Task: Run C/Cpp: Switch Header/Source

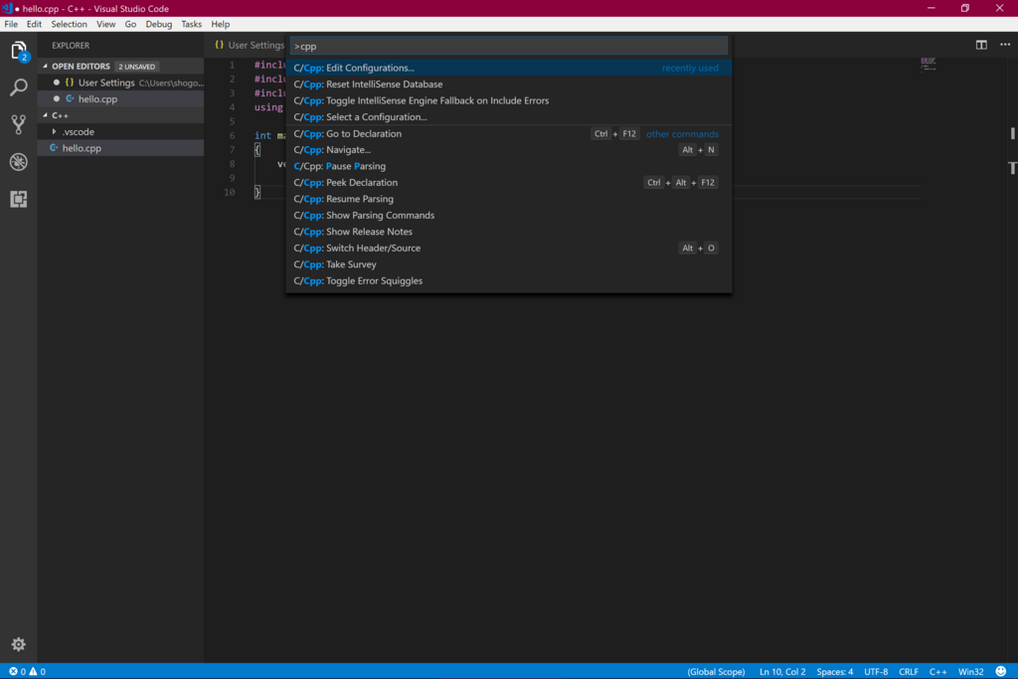Action: (x=509, y=248)
